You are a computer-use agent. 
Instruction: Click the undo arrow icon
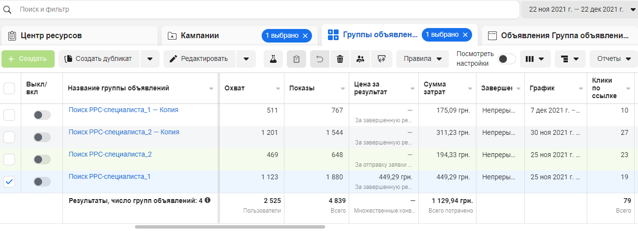[320, 59]
